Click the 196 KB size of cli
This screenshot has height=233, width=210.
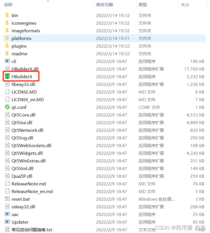pyautogui.click(x=197, y=61)
